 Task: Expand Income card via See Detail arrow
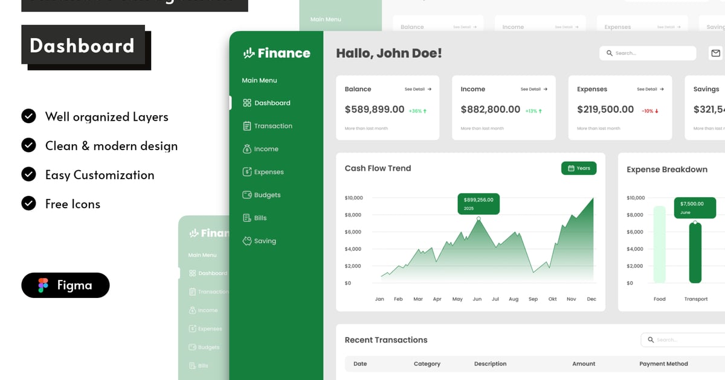[x=545, y=89]
